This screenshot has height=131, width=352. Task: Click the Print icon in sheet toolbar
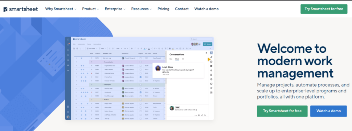coord(77,48)
